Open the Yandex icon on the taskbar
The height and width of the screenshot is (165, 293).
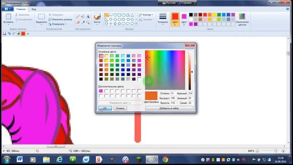click(x=99, y=159)
